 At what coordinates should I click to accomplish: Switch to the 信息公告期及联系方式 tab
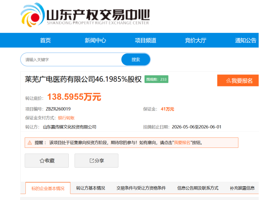tap(198, 188)
